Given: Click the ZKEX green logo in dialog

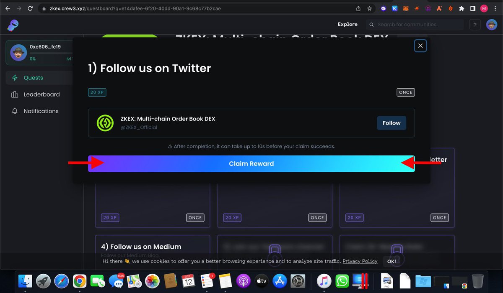Looking at the screenshot, I should pyautogui.click(x=105, y=123).
